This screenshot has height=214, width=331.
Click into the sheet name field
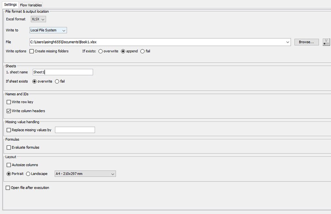[63, 72]
